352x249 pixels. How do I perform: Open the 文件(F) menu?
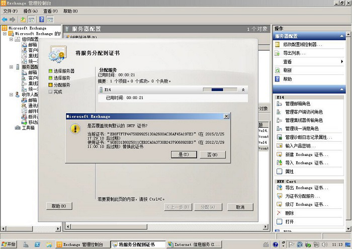(11, 11)
